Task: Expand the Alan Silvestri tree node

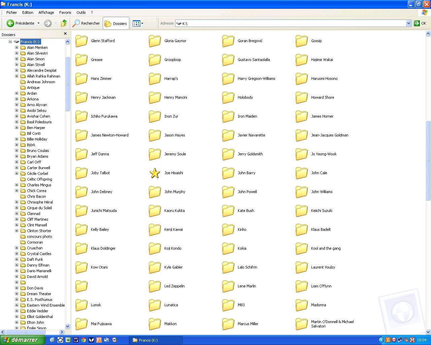Action: pyautogui.click(x=16, y=53)
